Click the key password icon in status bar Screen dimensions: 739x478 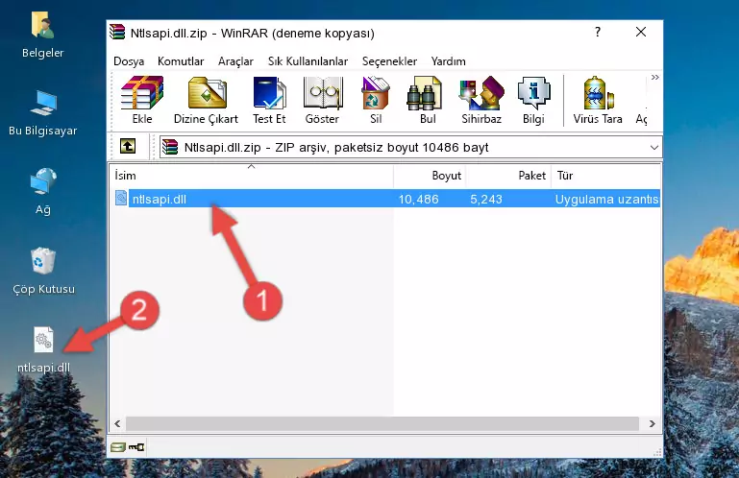pyautogui.click(x=136, y=447)
